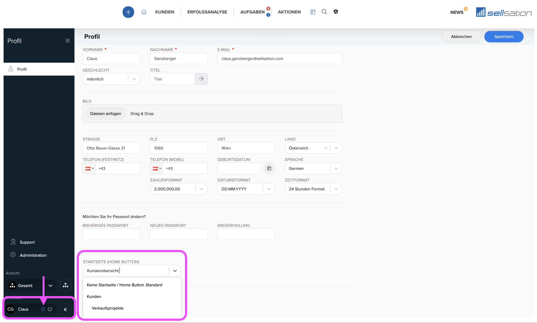Click the CG user avatar
Viewport: 537px width, 323px height.
pyautogui.click(x=11, y=309)
